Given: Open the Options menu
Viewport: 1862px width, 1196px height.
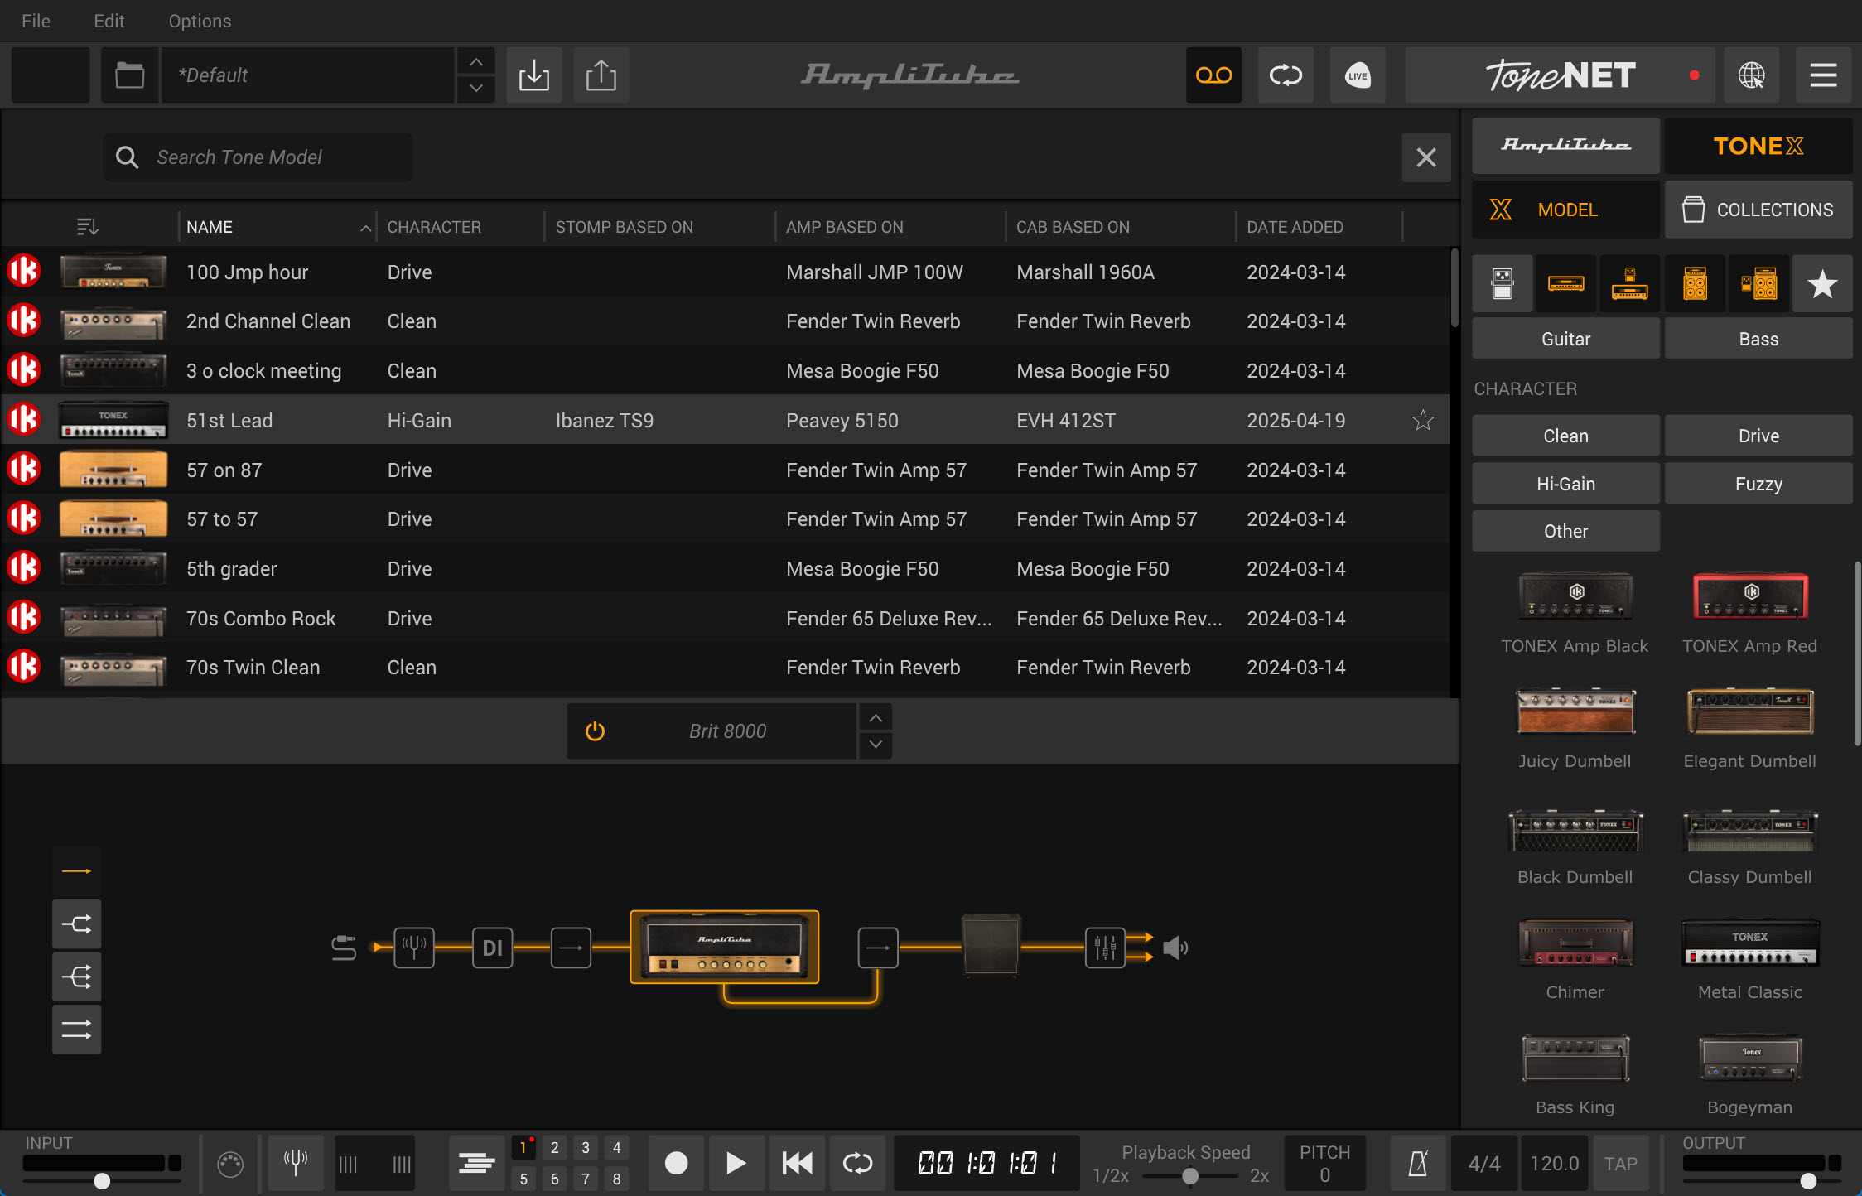Looking at the screenshot, I should pos(200,21).
